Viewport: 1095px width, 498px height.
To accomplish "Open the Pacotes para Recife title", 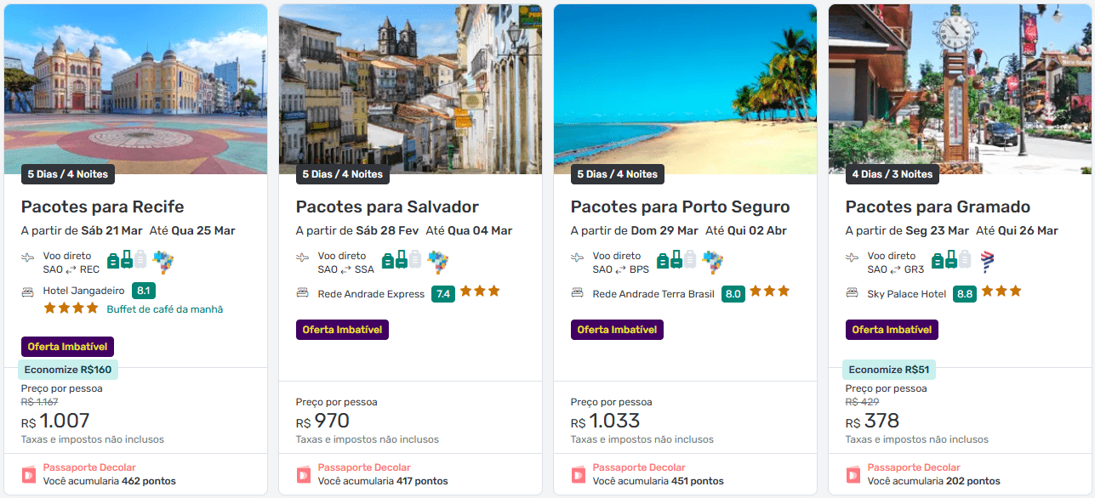I will (102, 207).
